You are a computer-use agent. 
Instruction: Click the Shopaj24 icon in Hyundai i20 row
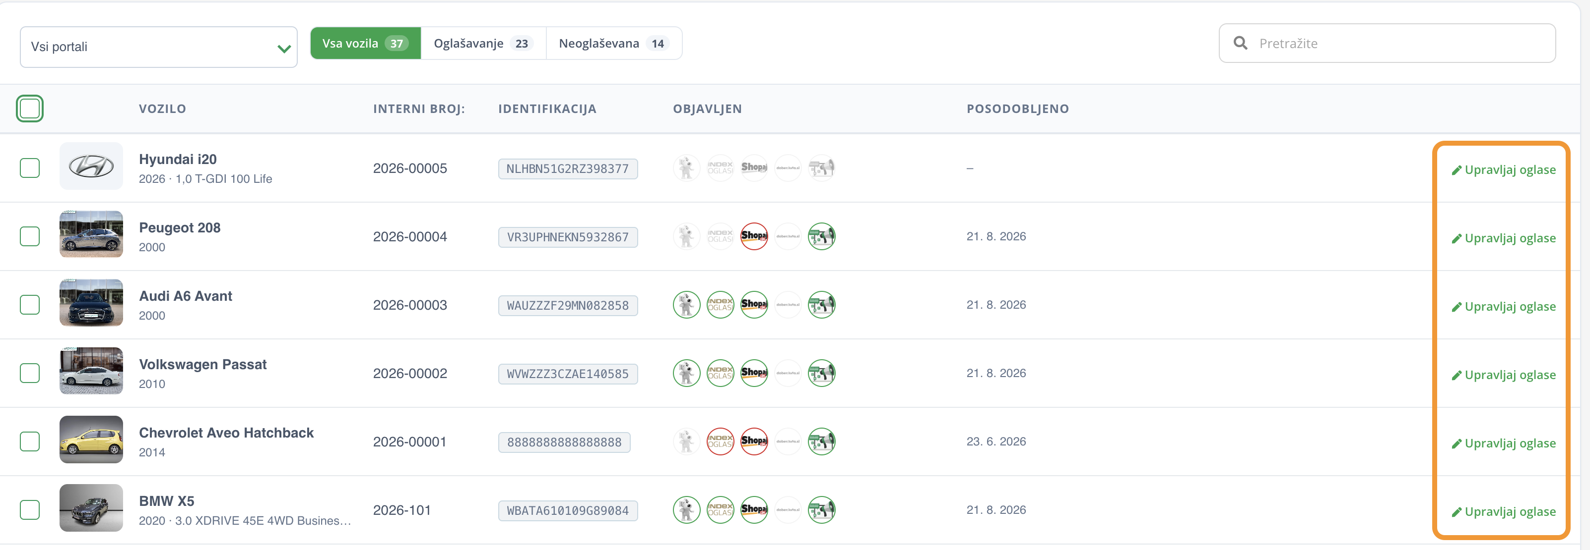point(754,167)
